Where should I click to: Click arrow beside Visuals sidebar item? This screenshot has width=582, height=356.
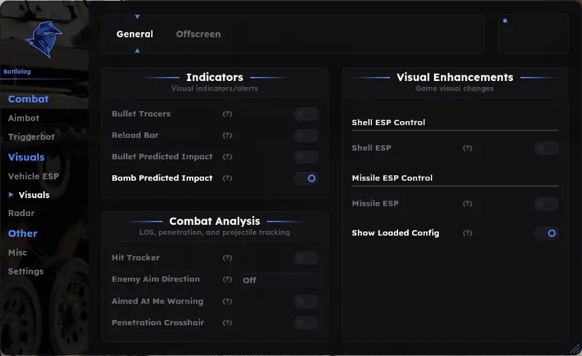[11, 195]
